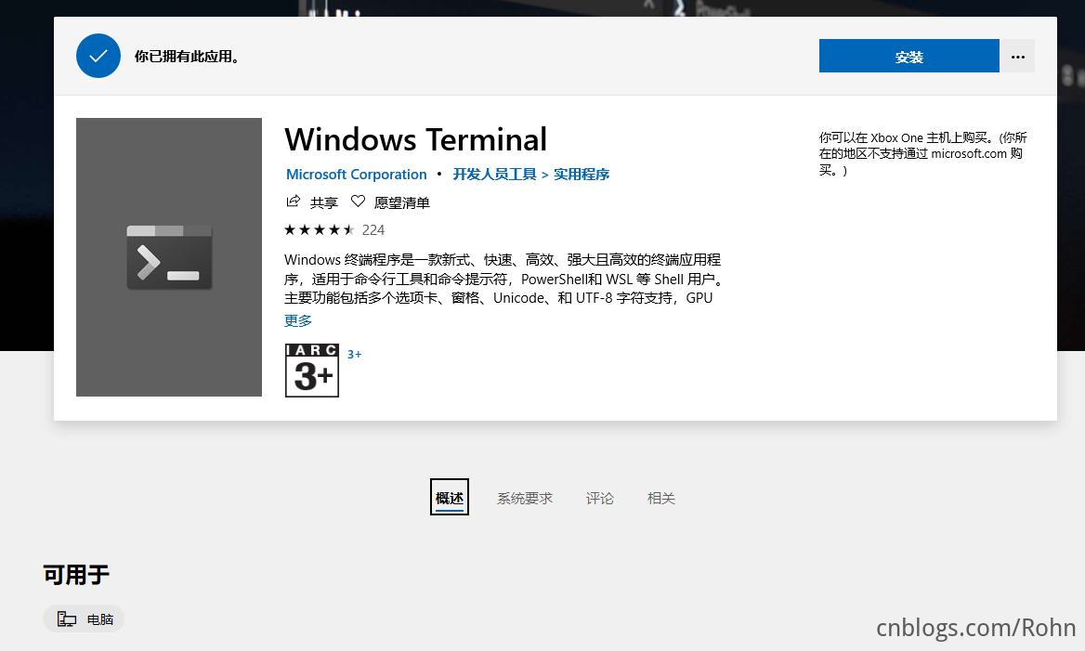Screen dimensions: 1085x651
Task: Click the 电脑 PC device icon
Action: click(x=67, y=619)
